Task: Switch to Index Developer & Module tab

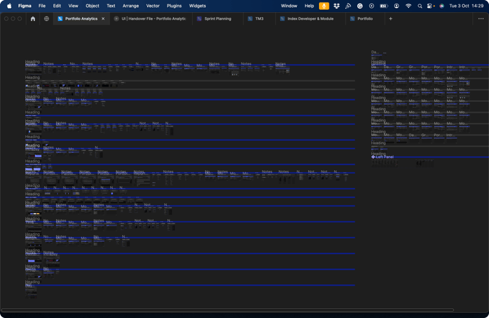Action: click(x=310, y=19)
